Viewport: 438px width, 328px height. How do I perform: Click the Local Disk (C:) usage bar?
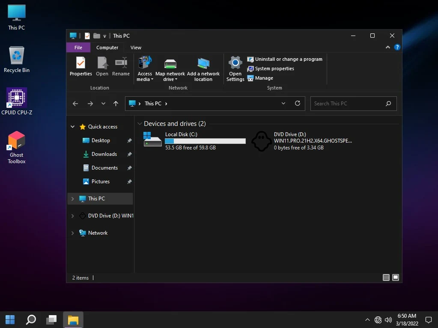click(205, 141)
